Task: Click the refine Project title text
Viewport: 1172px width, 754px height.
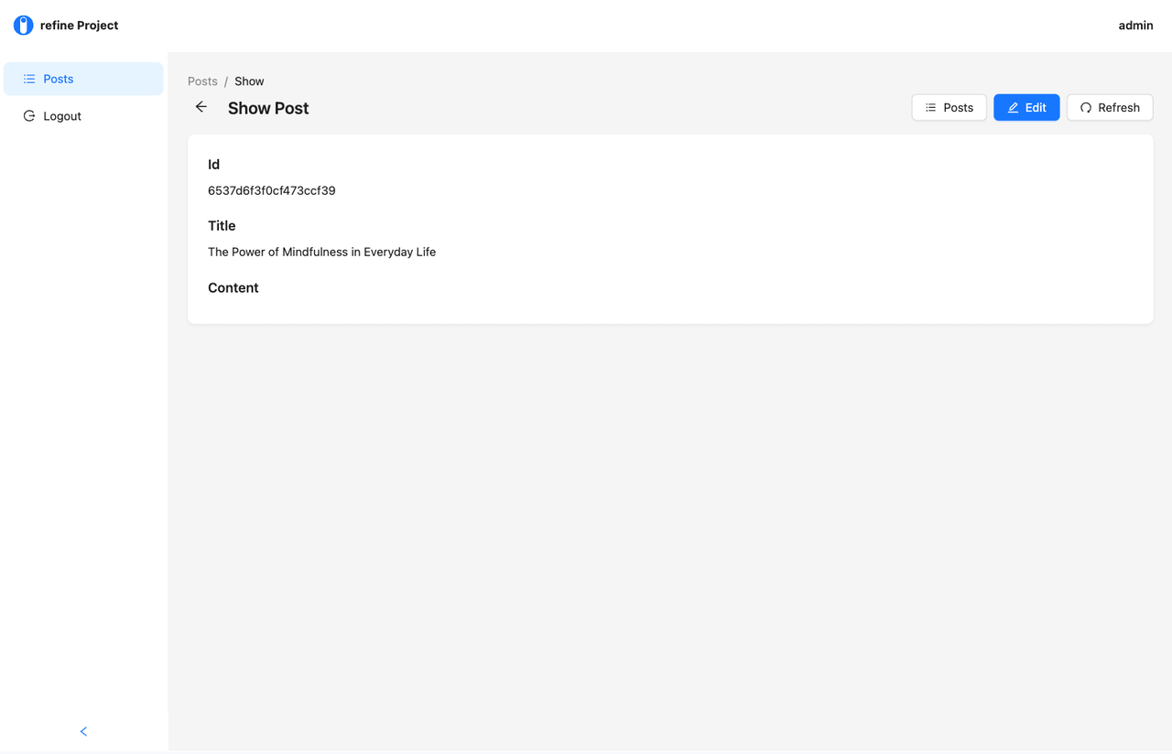Action: (79, 26)
